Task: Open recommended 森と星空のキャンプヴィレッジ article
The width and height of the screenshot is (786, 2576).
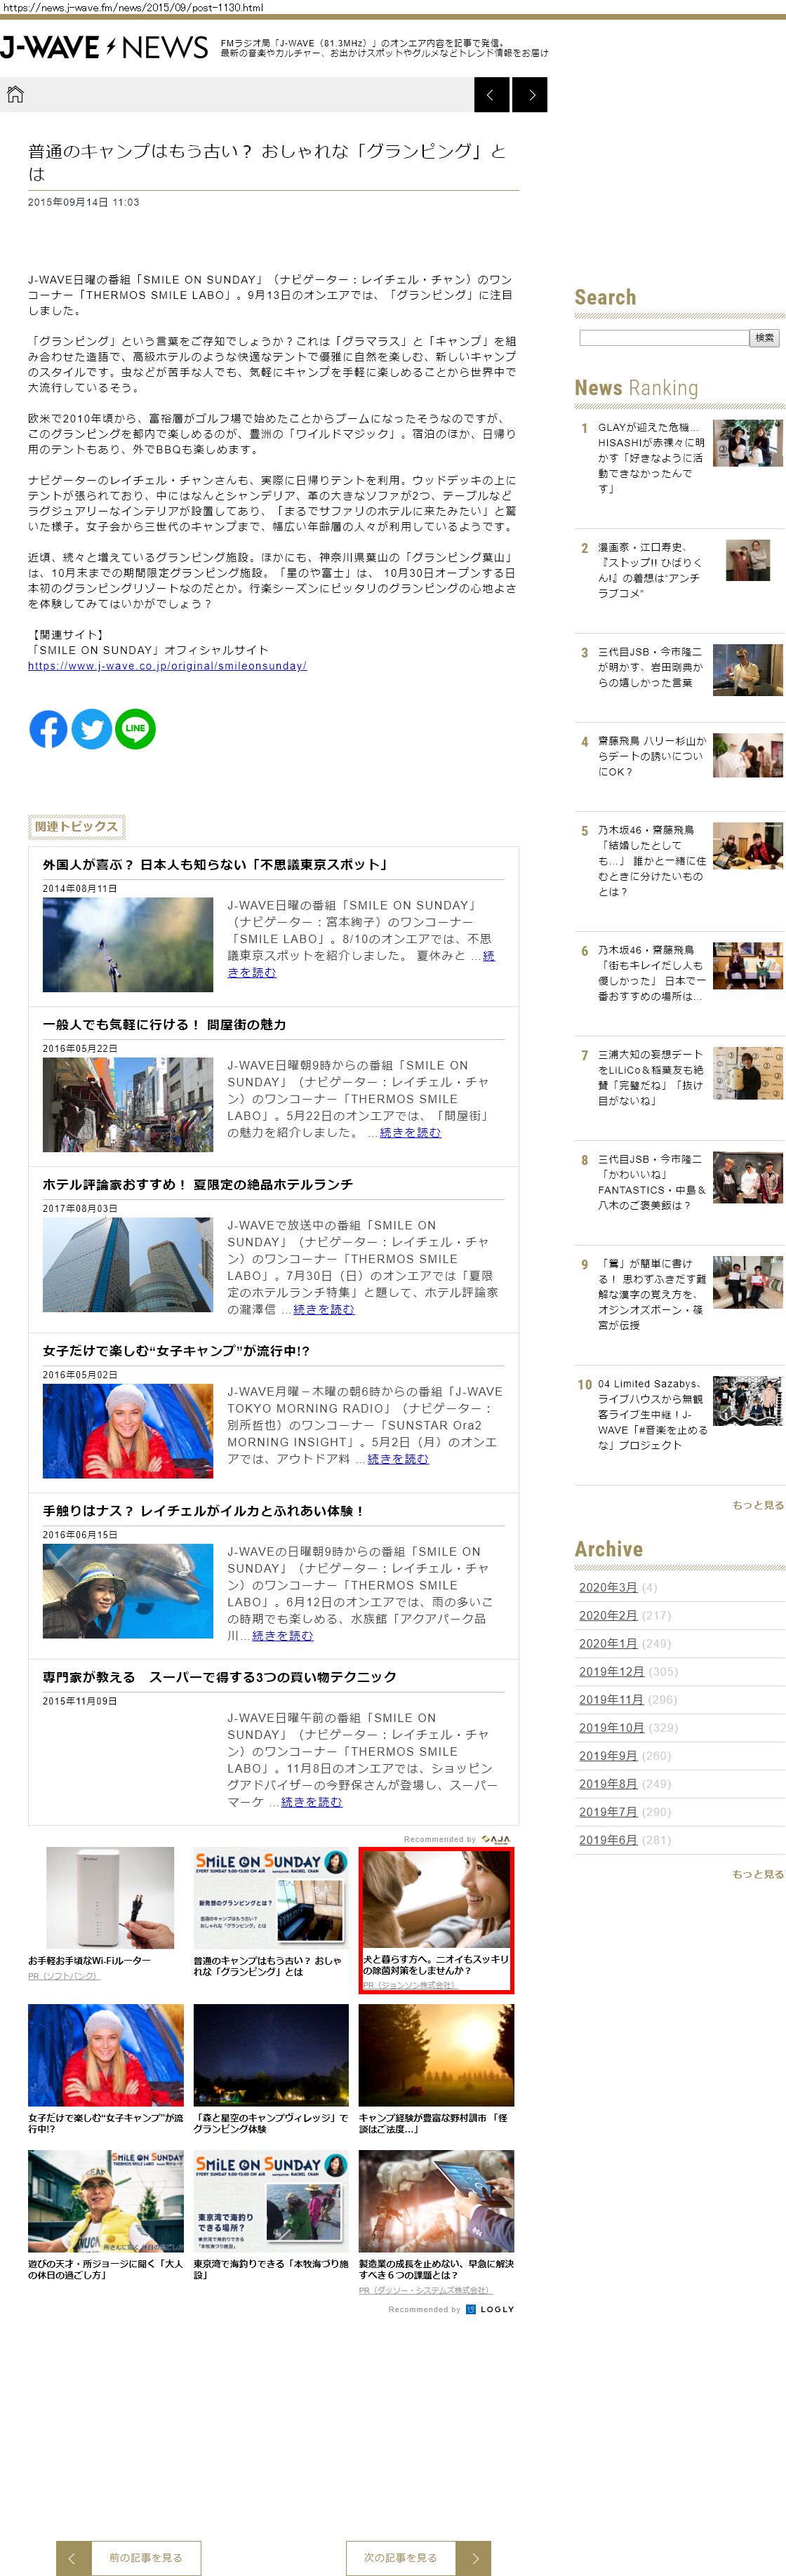Action: pos(271,2069)
